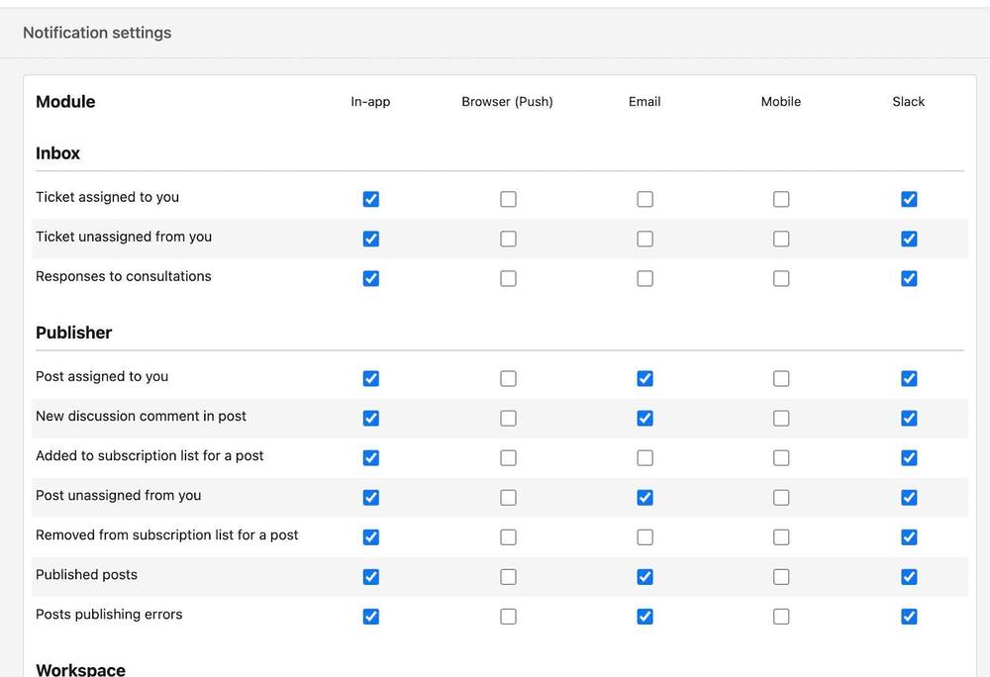Enable Mobile for Responses to consultations
Image resolution: width=990 pixels, height=677 pixels.
click(x=781, y=279)
